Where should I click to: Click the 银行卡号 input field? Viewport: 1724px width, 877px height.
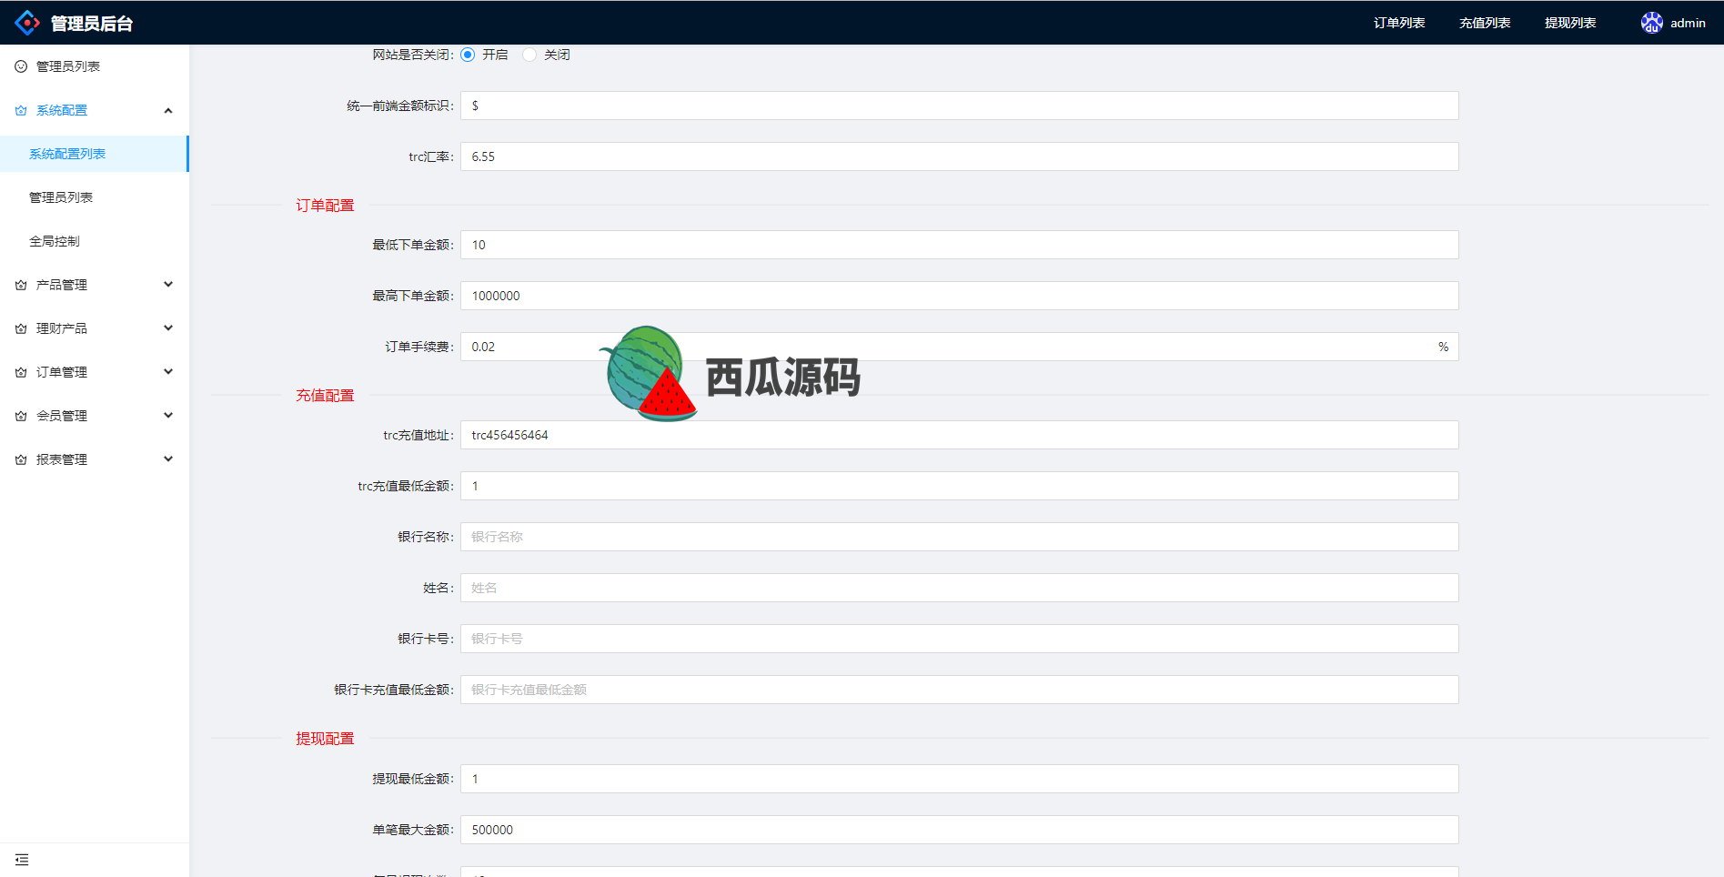[x=960, y=639]
